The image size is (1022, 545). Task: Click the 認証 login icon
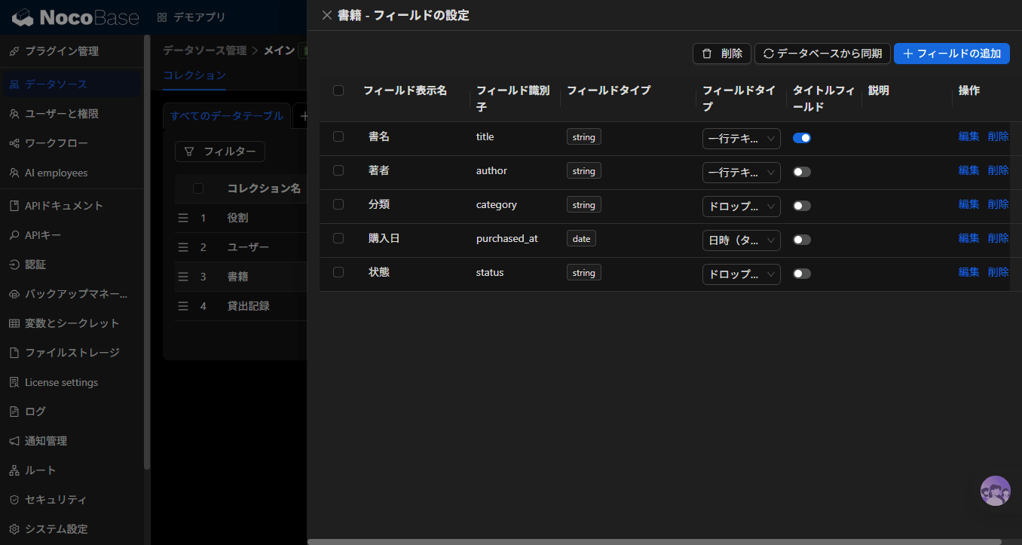pos(14,265)
